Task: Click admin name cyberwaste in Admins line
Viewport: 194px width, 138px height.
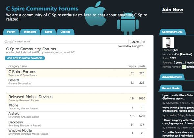Action: [x=47, y=52]
